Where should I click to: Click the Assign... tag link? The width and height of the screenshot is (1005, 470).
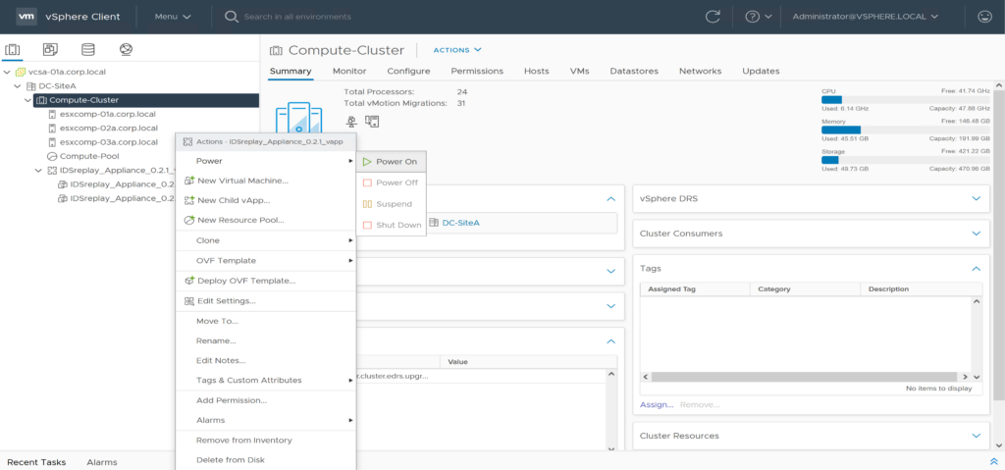pyautogui.click(x=657, y=404)
